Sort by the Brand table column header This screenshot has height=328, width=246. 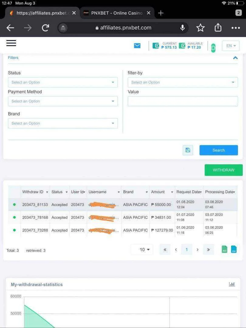(x=135, y=192)
